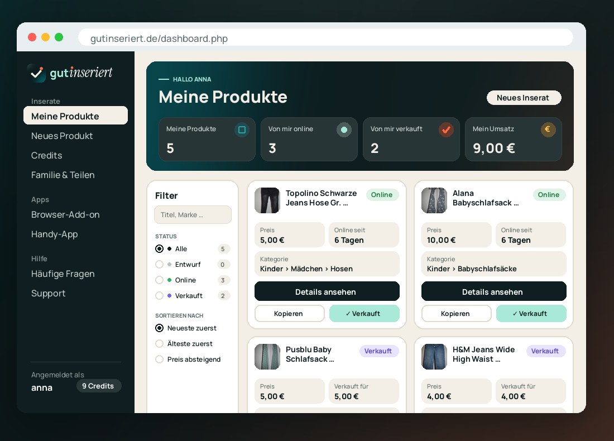This screenshot has height=441, width=614.
Task: Click the Von mir online stat card
Action: (x=309, y=139)
